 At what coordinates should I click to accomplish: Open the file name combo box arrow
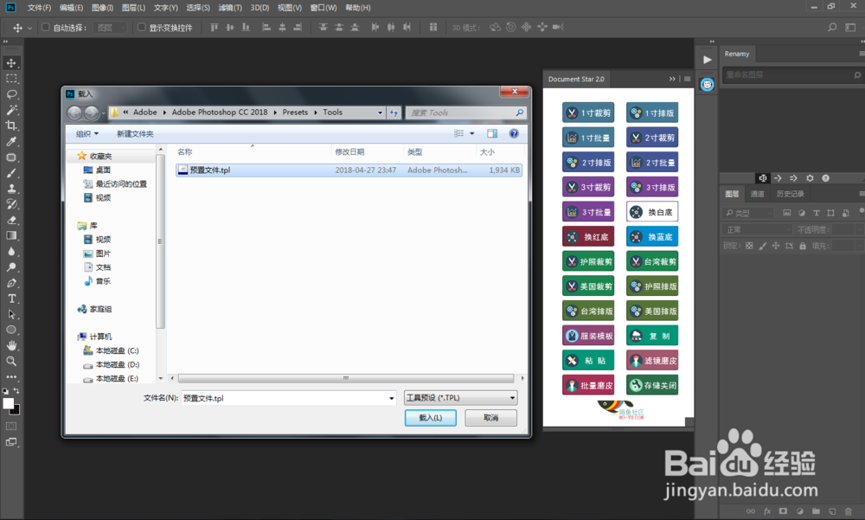click(391, 398)
